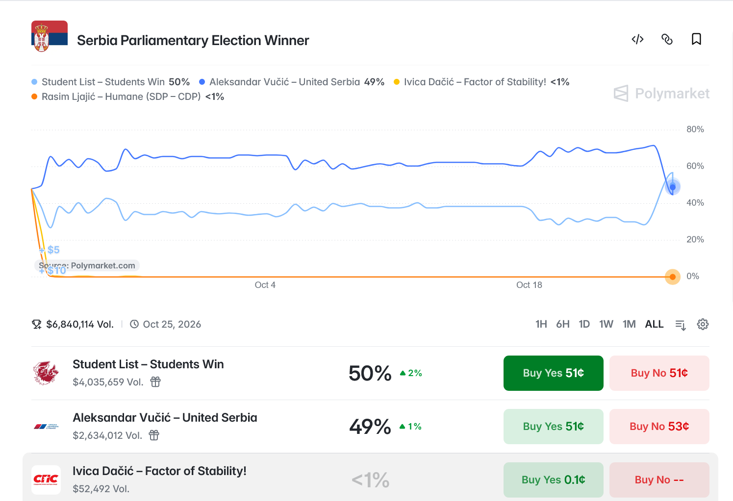Click orange endpoint marker at 0%
The width and height of the screenshot is (733, 501).
[673, 277]
